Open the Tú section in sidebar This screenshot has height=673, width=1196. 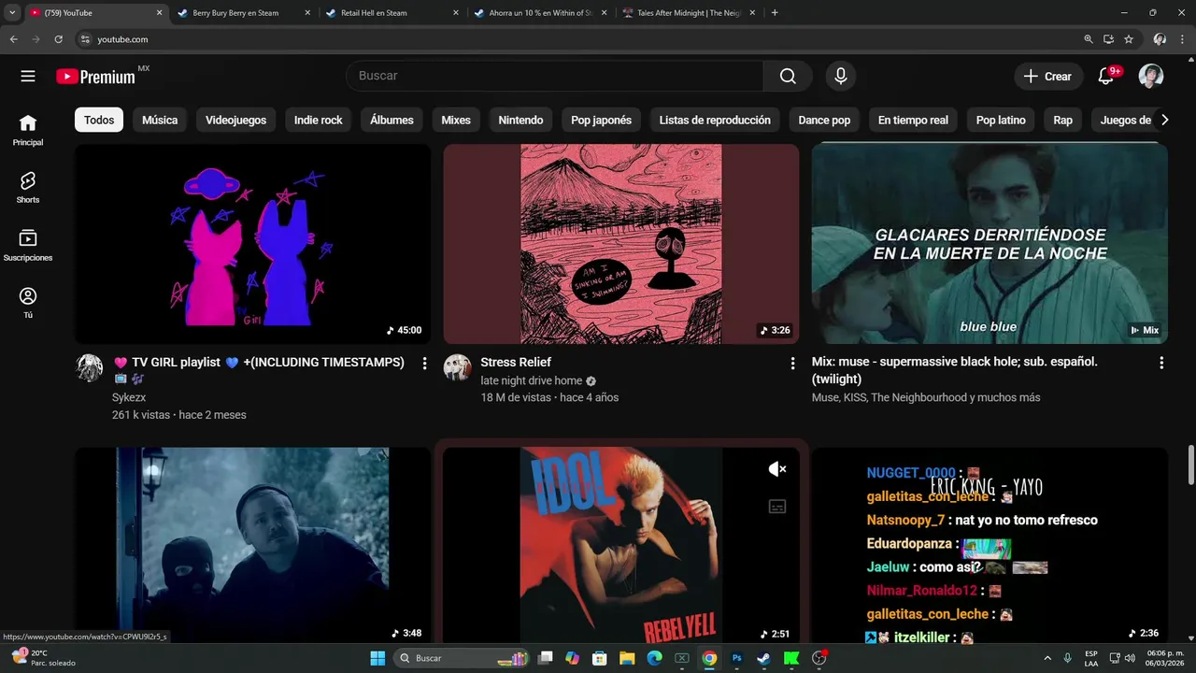[x=28, y=302]
